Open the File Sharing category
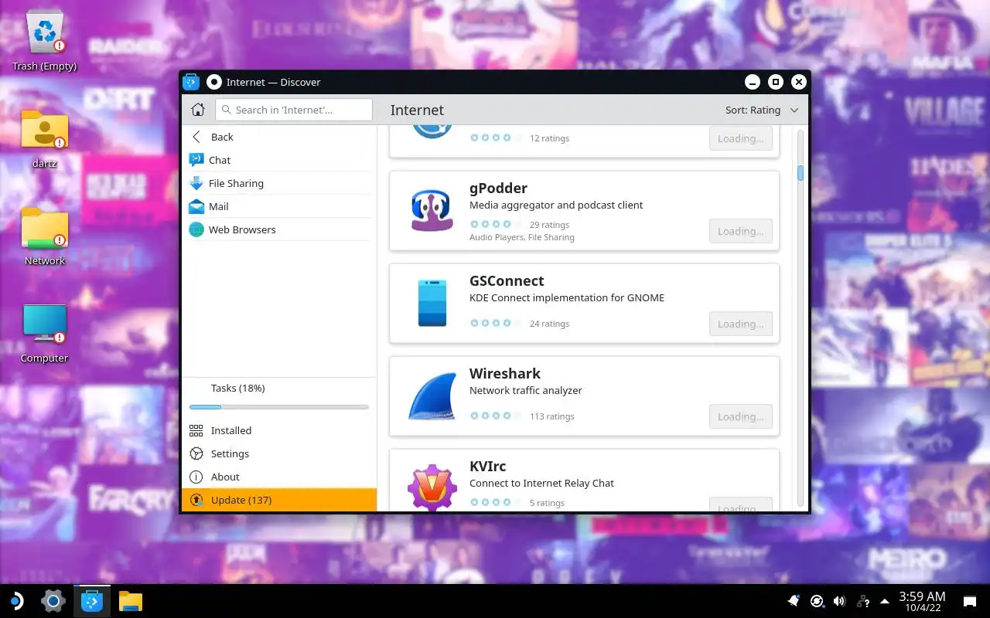This screenshot has height=618, width=990. 280,183
